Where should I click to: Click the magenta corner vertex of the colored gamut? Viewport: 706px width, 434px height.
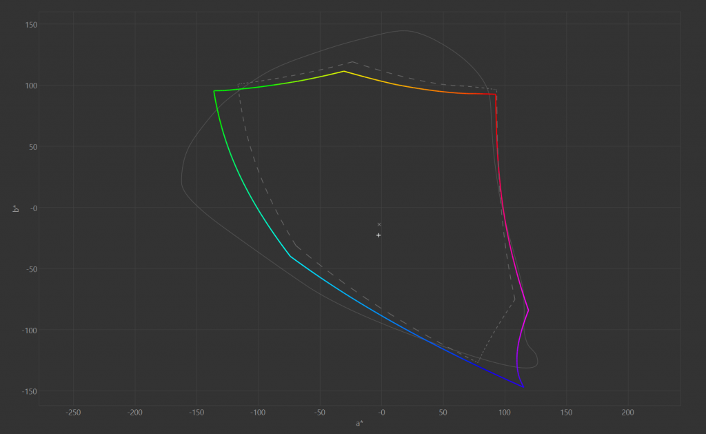pyautogui.click(x=528, y=310)
